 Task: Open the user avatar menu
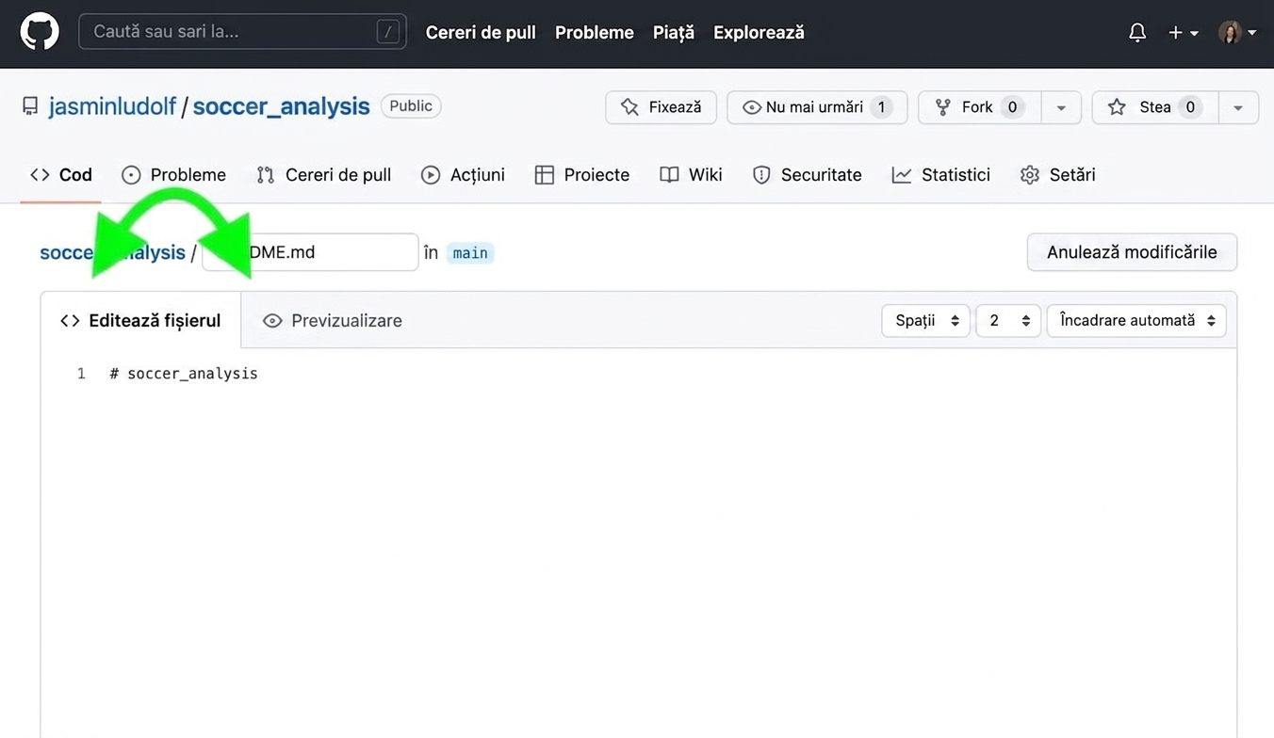[x=1237, y=32]
